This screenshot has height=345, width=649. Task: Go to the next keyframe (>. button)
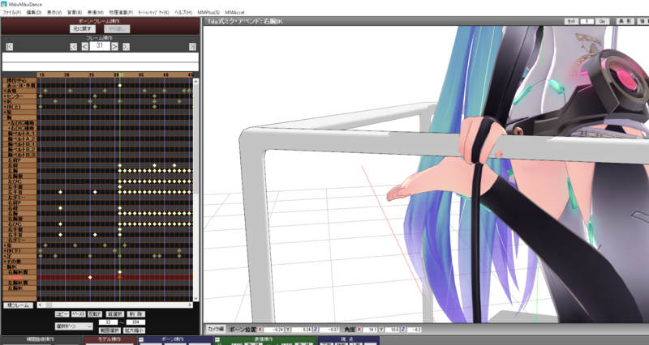pos(126,47)
